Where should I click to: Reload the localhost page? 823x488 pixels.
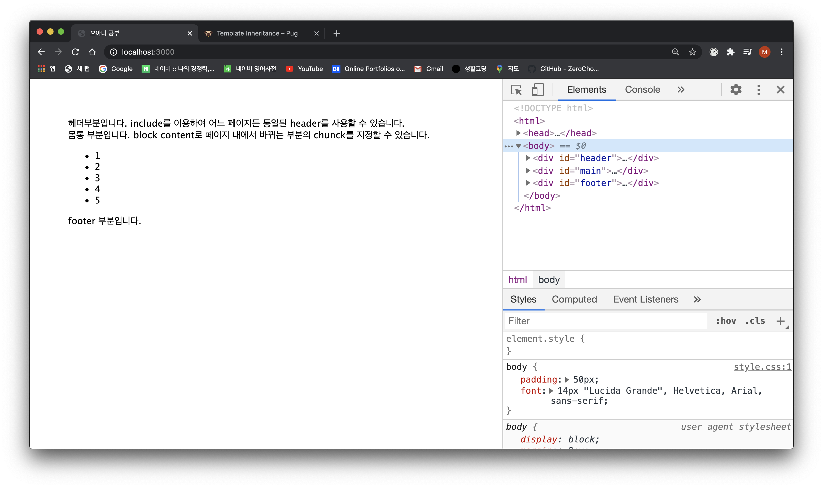[75, 52]
